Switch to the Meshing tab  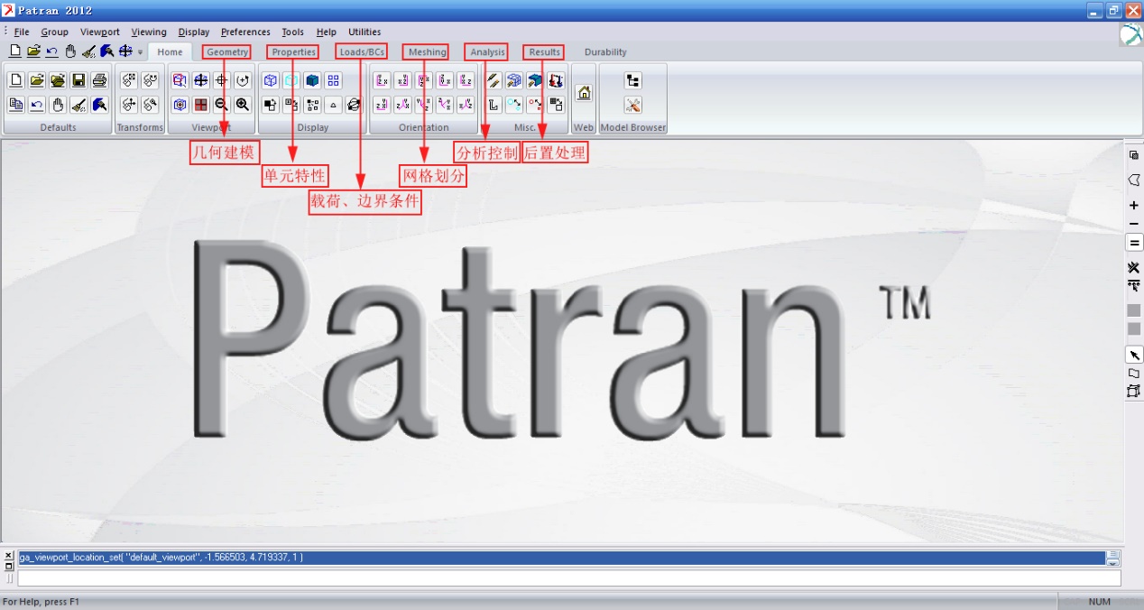click(x=427, y=52)
